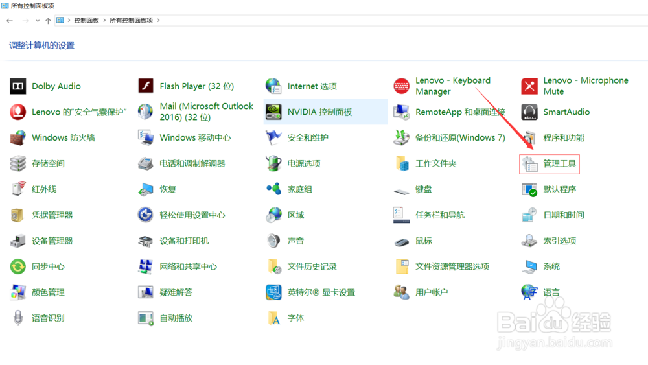Click the 设备管理器 icon
Image resolution: width=648 pixels, height=365 pixels.
coord(17,241)
